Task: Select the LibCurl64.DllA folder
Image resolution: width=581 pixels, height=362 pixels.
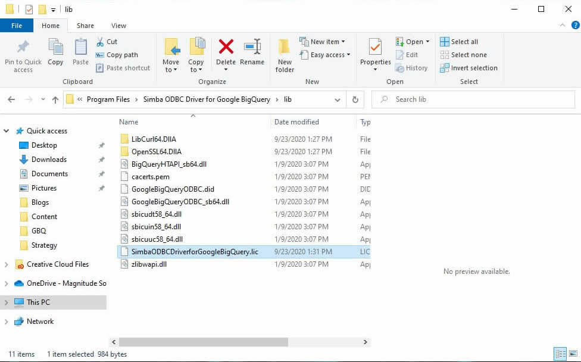Action: (154, 139)
